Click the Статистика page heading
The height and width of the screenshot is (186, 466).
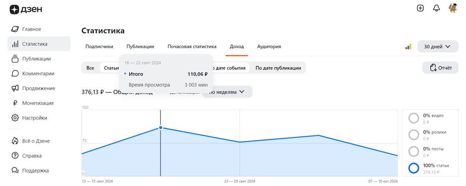coord(103,31)
